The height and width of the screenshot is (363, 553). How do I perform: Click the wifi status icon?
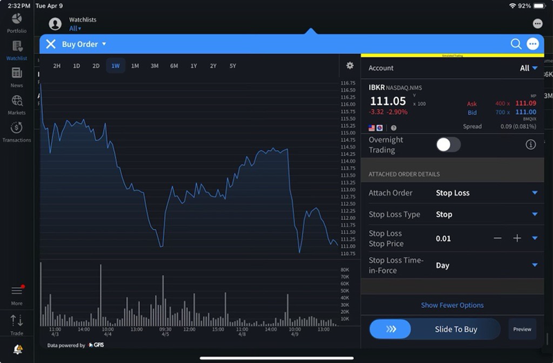tap(512, 6)
